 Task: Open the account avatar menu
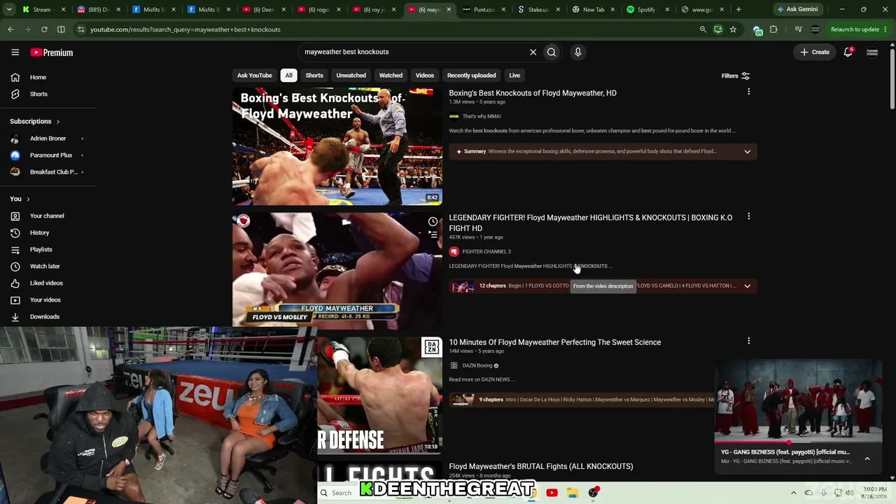[872, 52]
